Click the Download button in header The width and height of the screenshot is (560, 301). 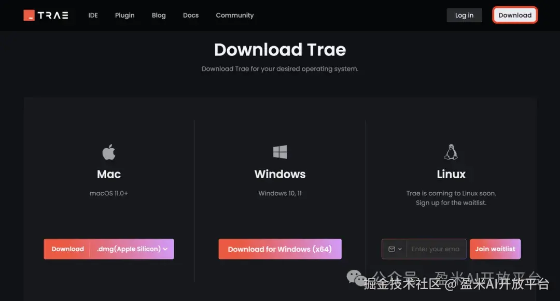(x=515, y=16)
